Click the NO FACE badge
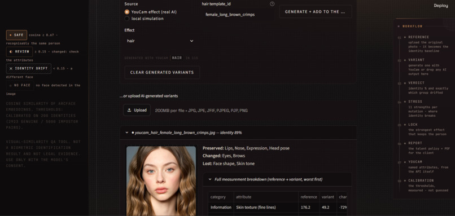 tap(20, 85)
